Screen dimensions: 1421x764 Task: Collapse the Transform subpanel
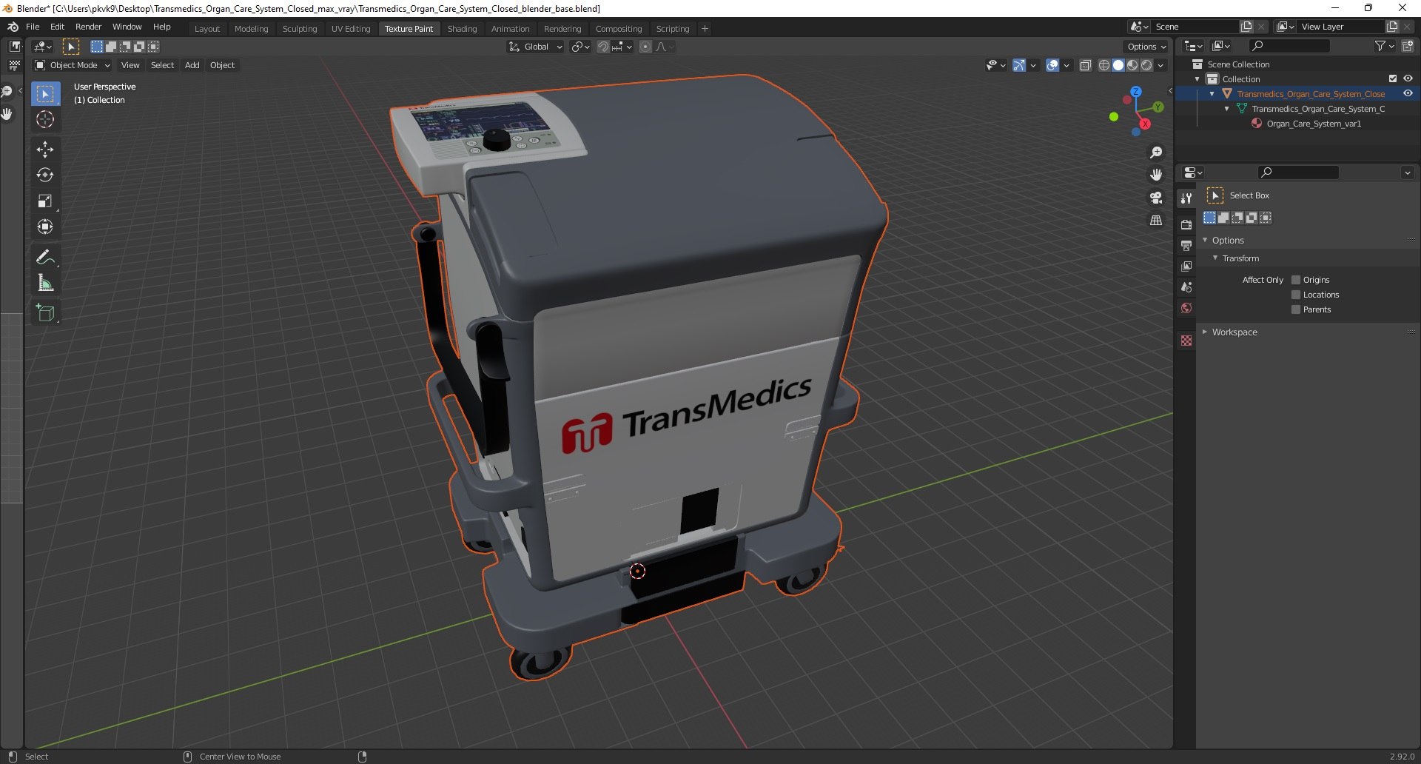1240,258
